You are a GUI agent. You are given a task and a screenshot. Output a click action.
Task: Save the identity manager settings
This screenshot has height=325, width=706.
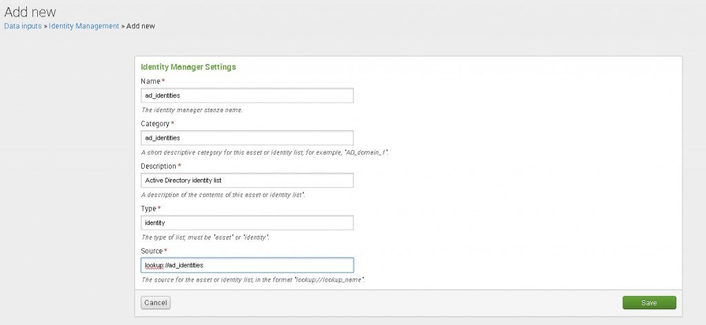coord(649,303)
